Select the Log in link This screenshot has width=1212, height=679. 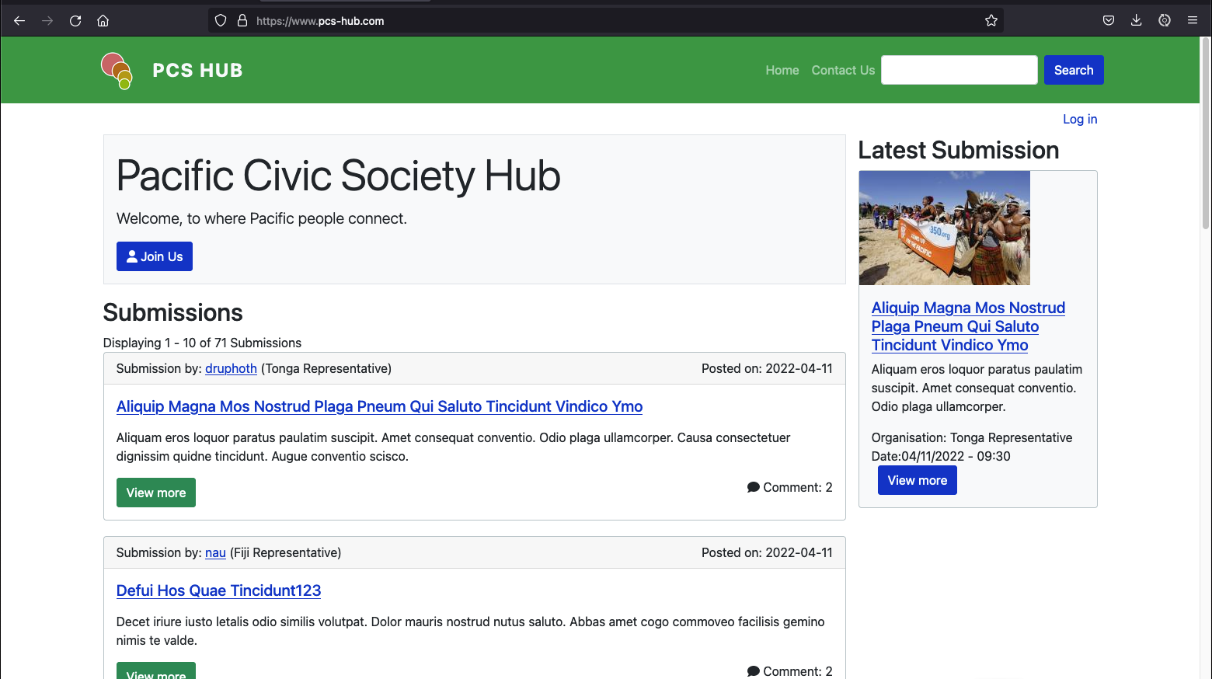pyautogui.click(x=1079, y=119)
